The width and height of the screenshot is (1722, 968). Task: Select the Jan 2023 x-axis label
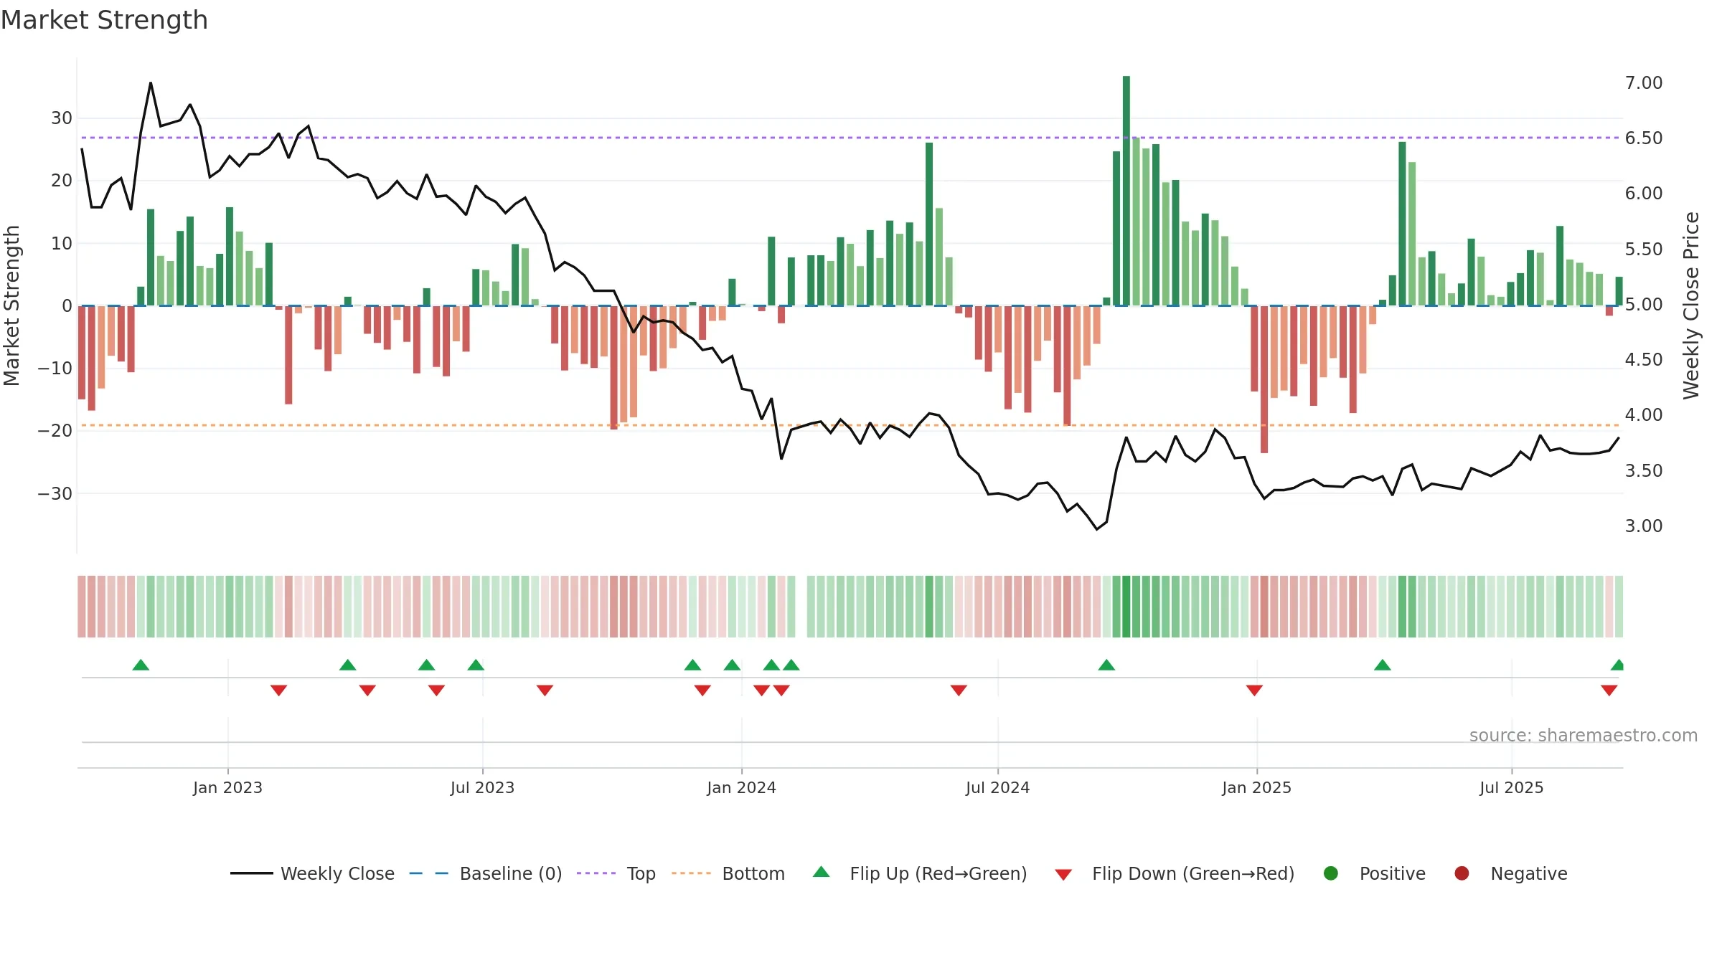click(227, 787)
